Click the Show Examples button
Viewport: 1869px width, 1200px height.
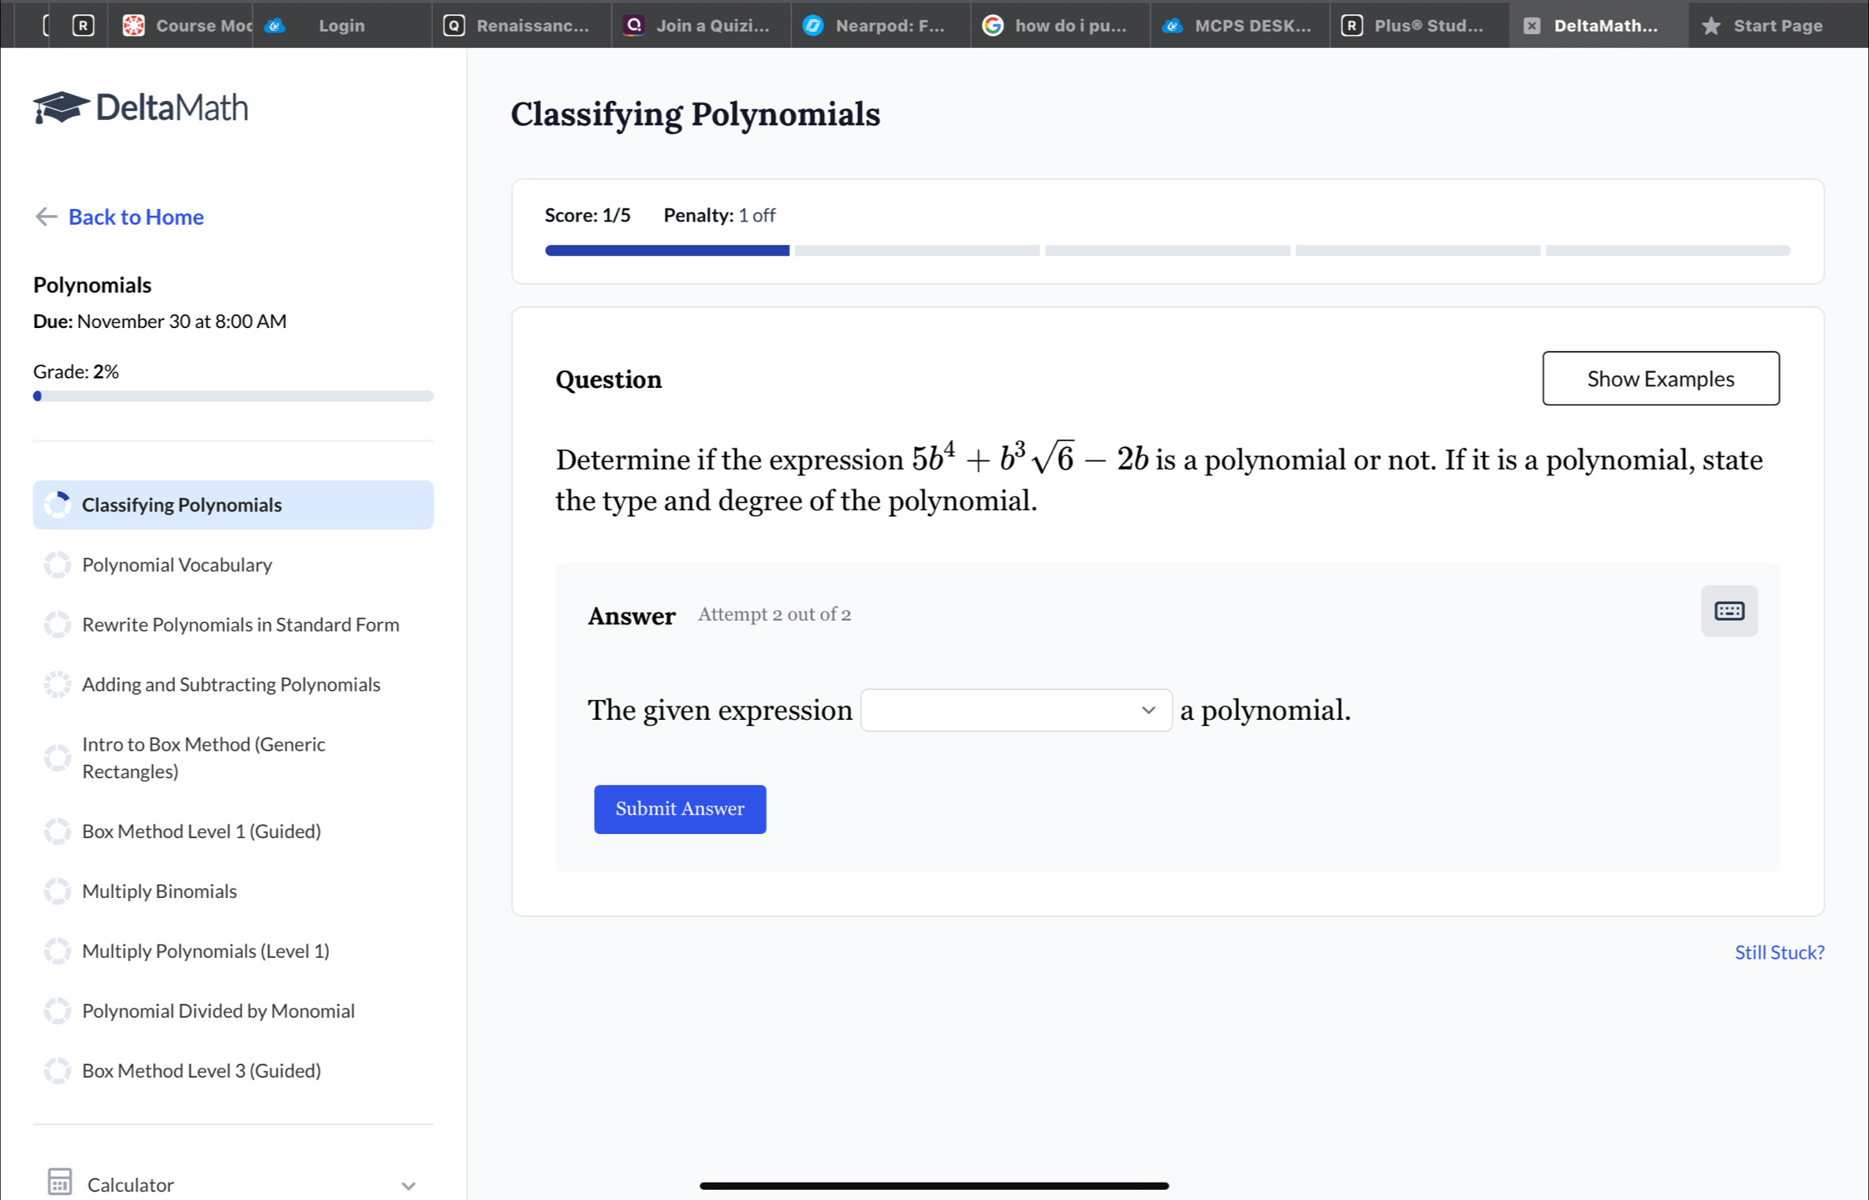point(1661,378)
